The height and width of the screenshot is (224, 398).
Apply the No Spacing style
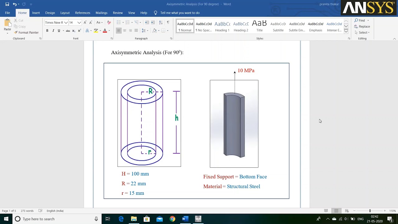pos(204,26)
